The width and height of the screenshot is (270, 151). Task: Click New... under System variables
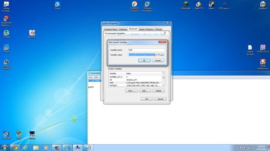pyautogui.click(x=131, y=91)
